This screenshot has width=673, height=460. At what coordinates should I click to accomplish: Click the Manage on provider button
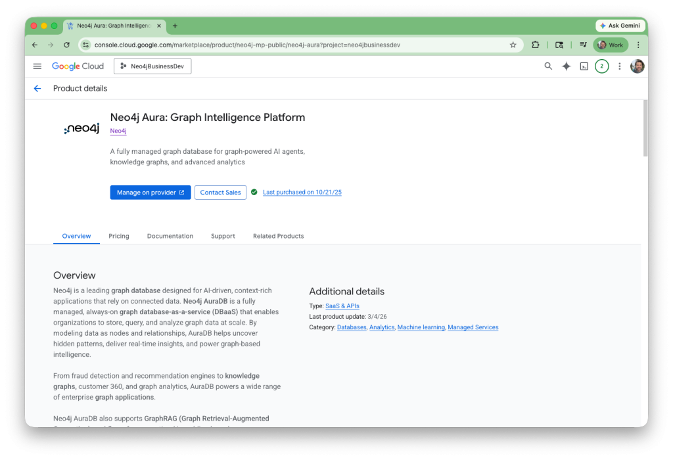pos(151,193)
